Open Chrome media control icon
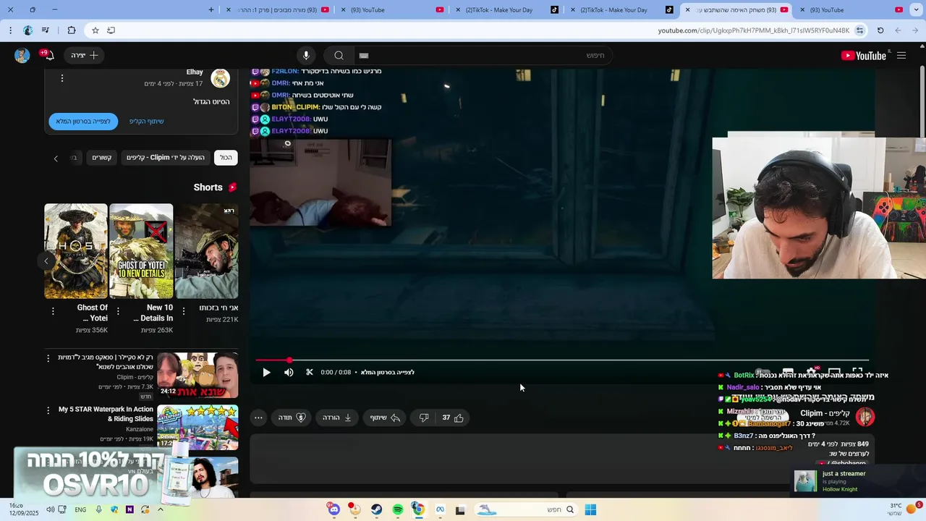The image size is (926, 521). (46, 30)
